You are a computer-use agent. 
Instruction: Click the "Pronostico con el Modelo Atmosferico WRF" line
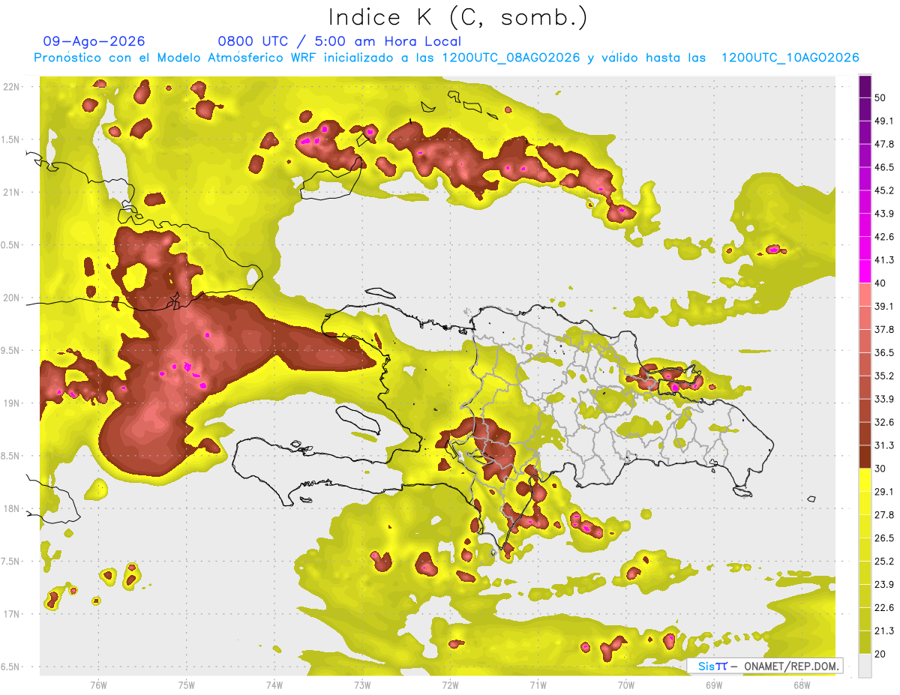pyautogui.click(x=446, y=58)
